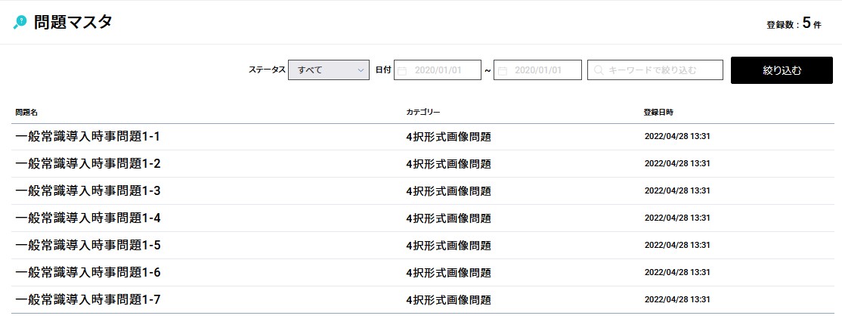Open the ステータス dropdown showing すべて
The image size is (842, 328).
pyautogui.click(x=328, y=70)
